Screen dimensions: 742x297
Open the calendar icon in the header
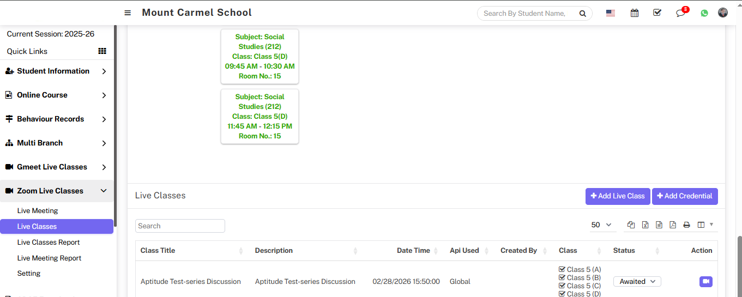coord(634,13)
